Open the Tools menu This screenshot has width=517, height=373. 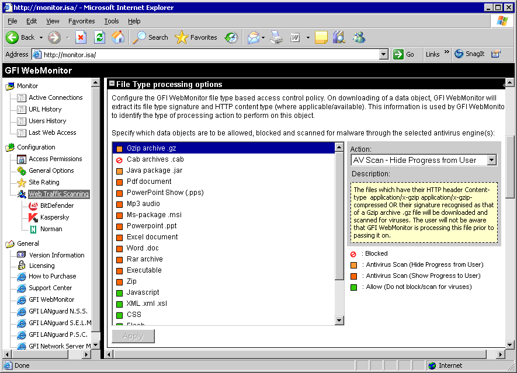click(112, 21)
